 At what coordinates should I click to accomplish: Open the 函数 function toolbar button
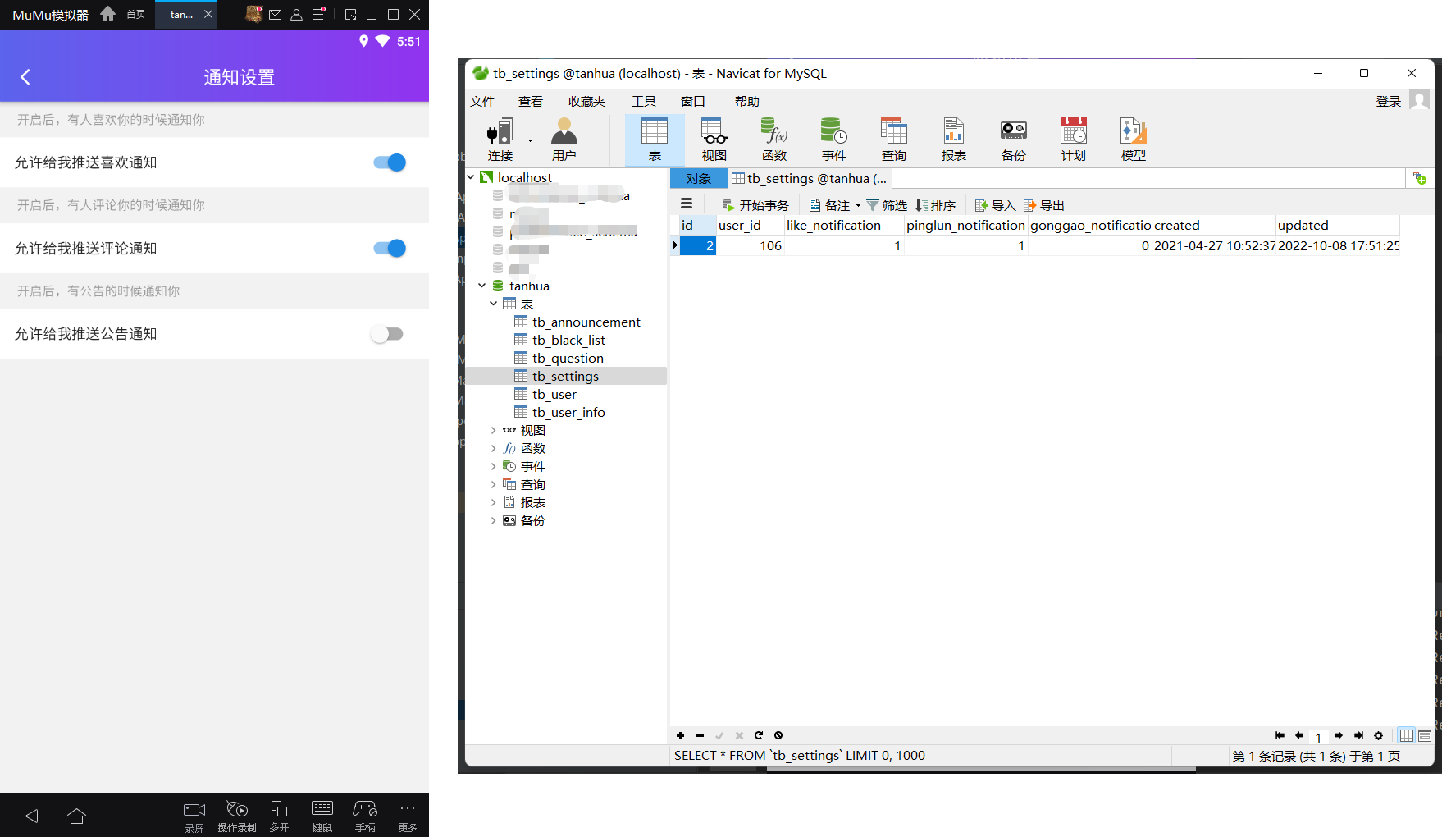coord(773,140)
